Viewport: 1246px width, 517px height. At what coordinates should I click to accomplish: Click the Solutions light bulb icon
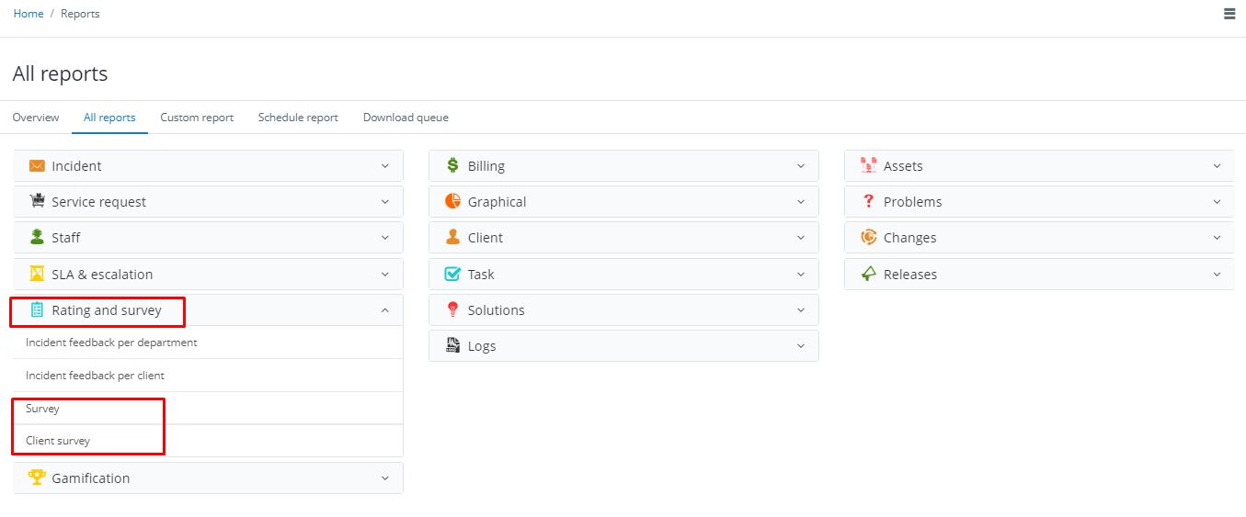point(452,309)
